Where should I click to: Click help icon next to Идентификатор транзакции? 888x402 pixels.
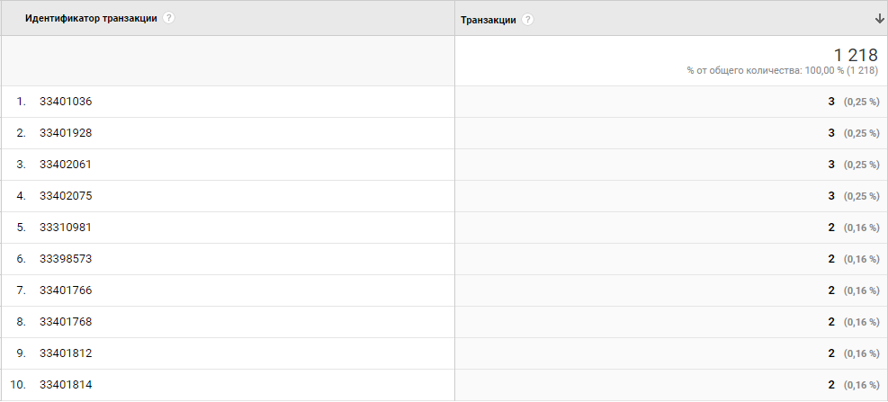pyautogui.click(x=169, y=19)
